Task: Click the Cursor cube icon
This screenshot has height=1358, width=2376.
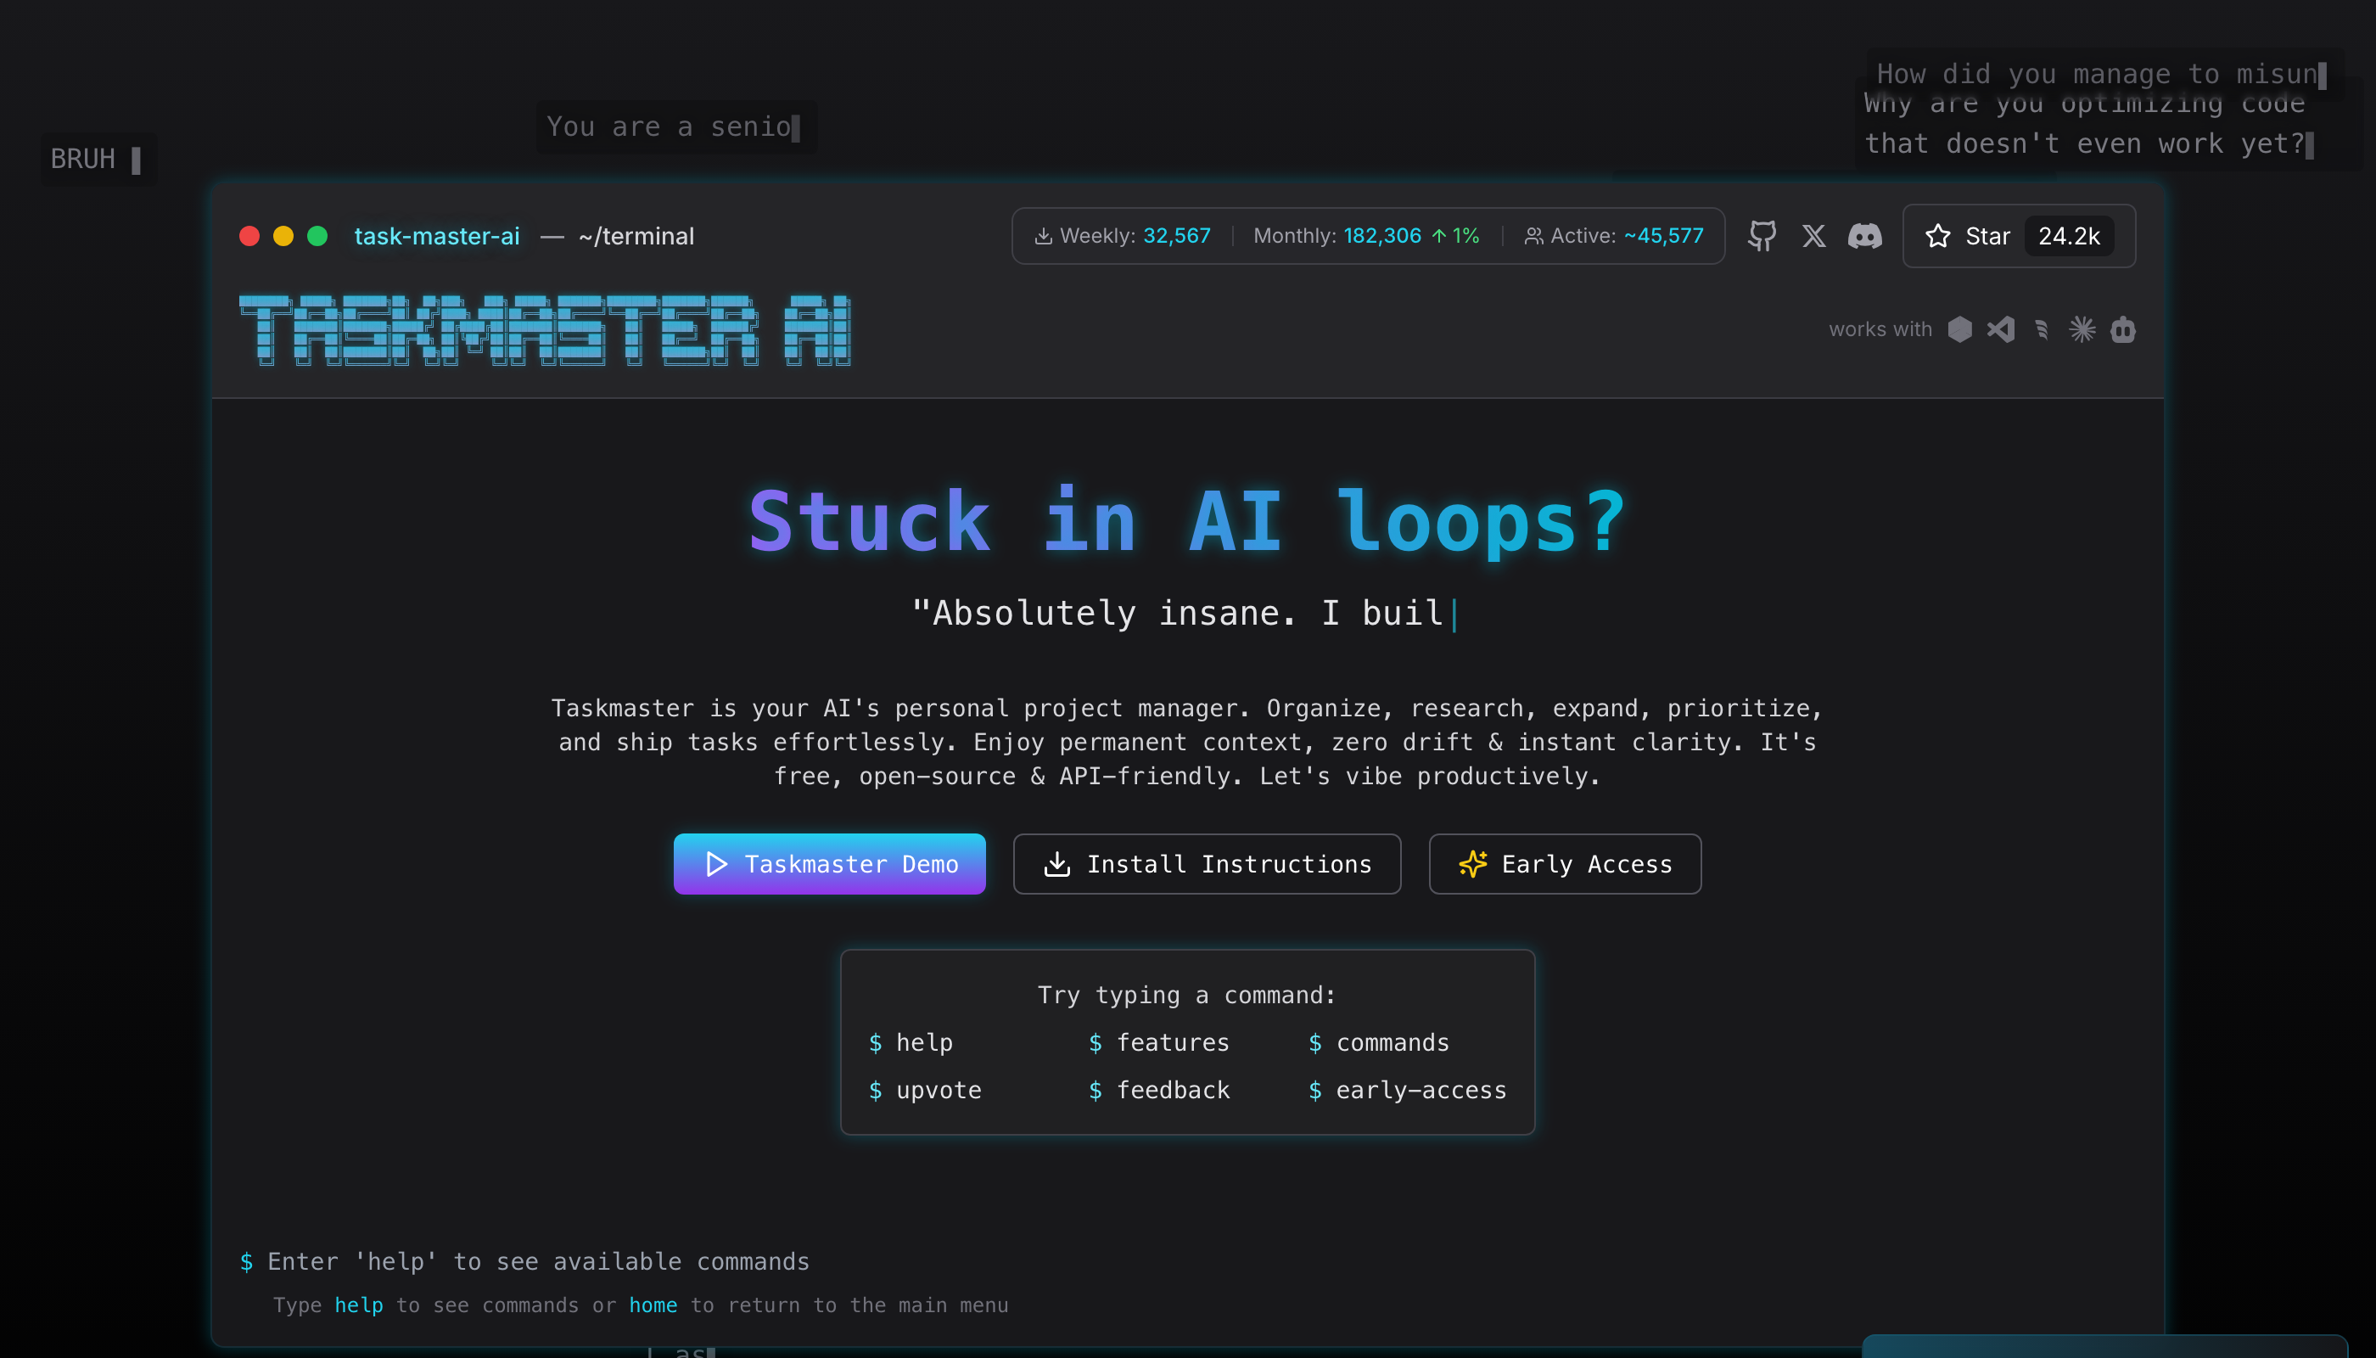Action: point(1960,329)
